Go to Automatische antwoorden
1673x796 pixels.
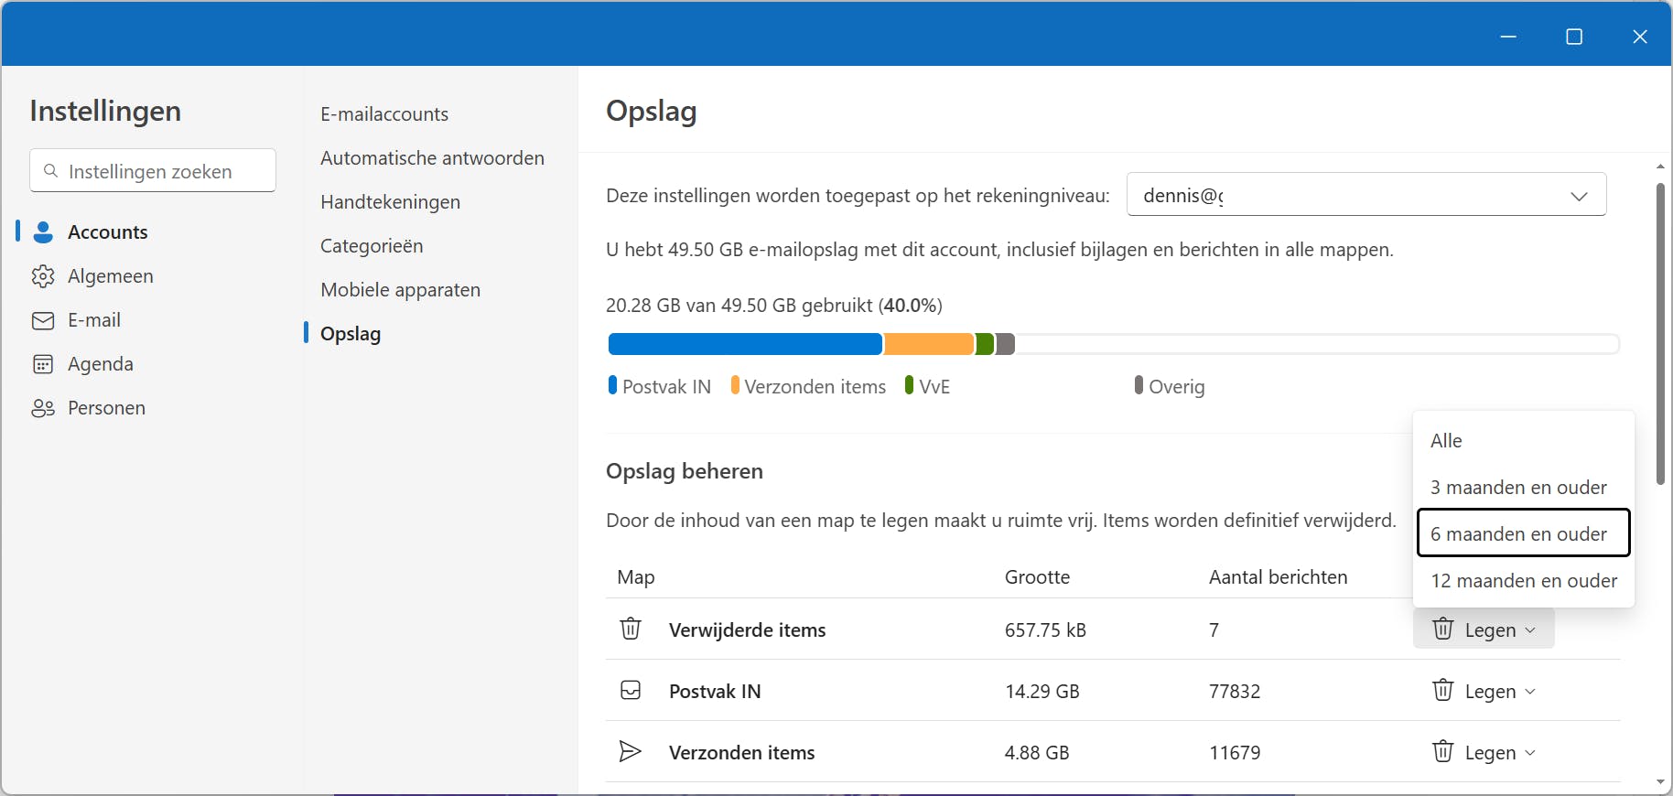[432, 158]
